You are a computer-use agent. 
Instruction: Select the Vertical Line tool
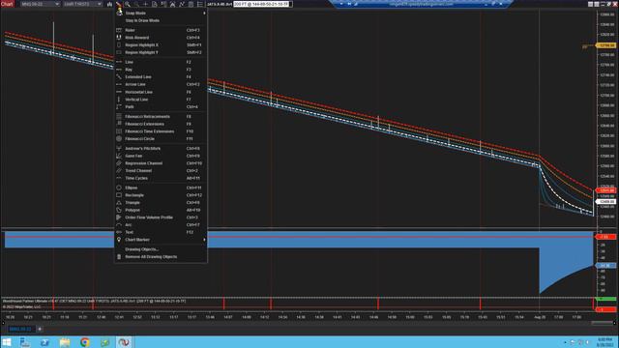pyautogui.click(x=161, y=100)
